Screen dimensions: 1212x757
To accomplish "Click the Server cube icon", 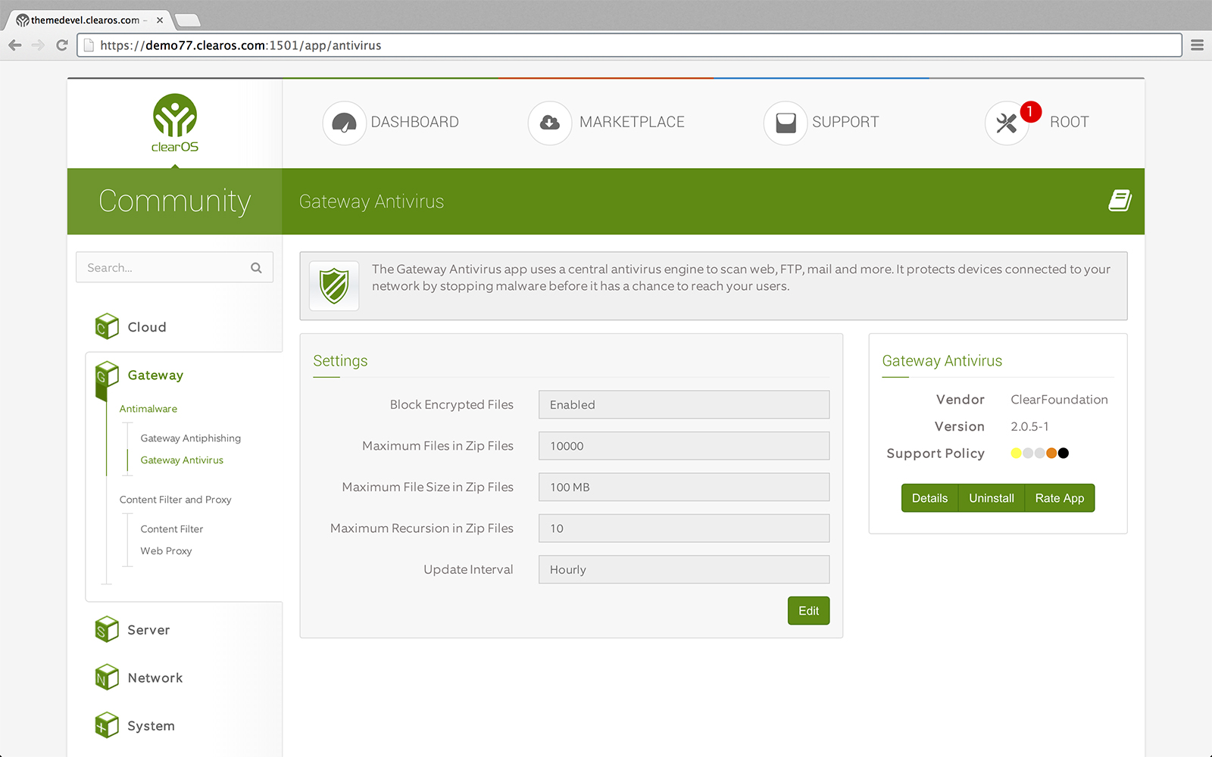I will 107,629.
